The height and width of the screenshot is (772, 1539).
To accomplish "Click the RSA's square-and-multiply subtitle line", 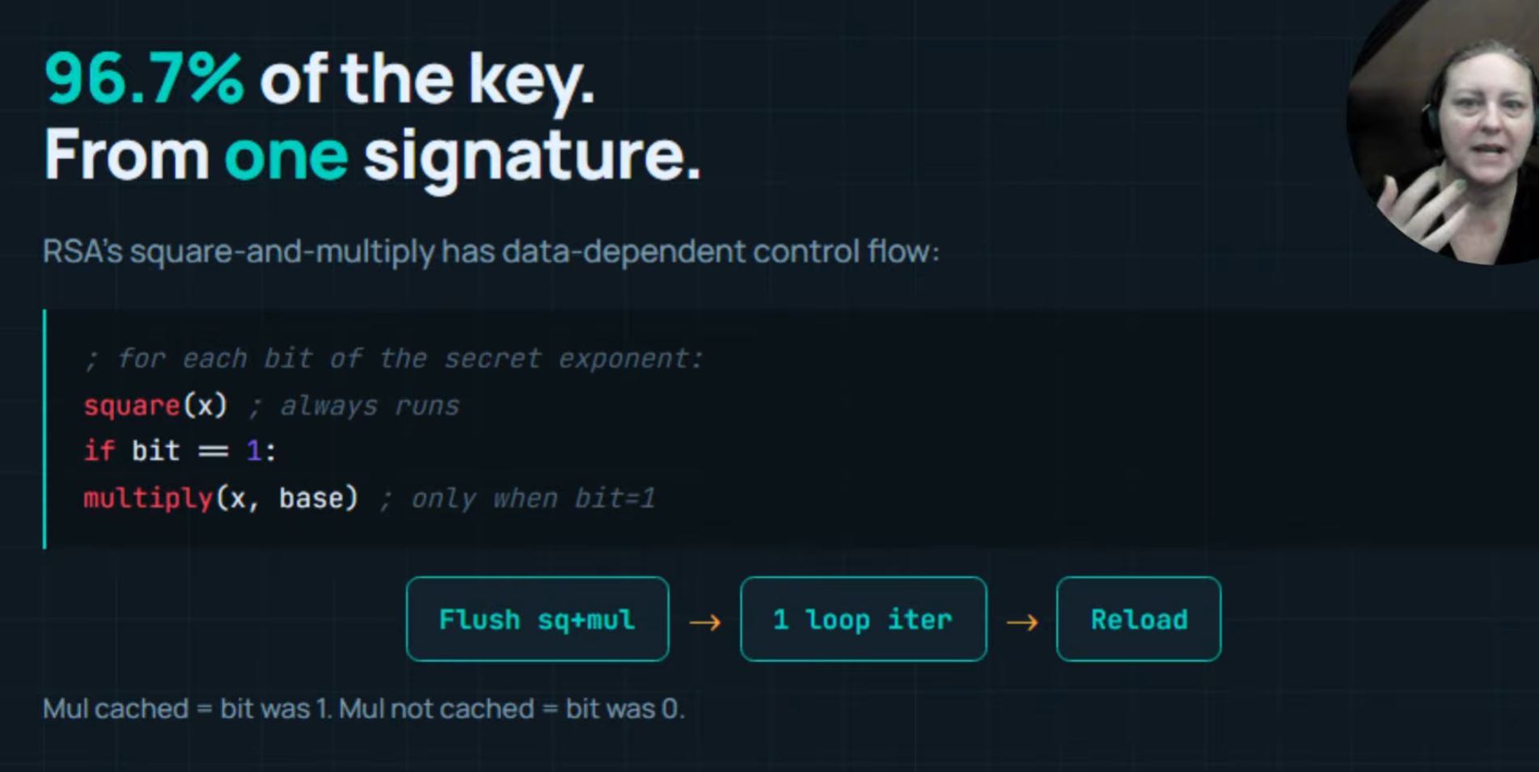I will click(491, 251).
